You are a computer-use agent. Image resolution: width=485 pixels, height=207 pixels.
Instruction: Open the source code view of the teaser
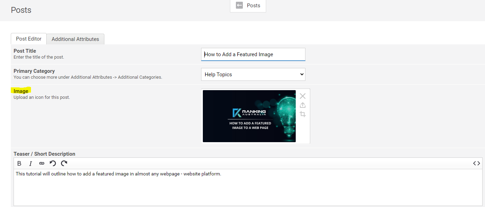476,163
